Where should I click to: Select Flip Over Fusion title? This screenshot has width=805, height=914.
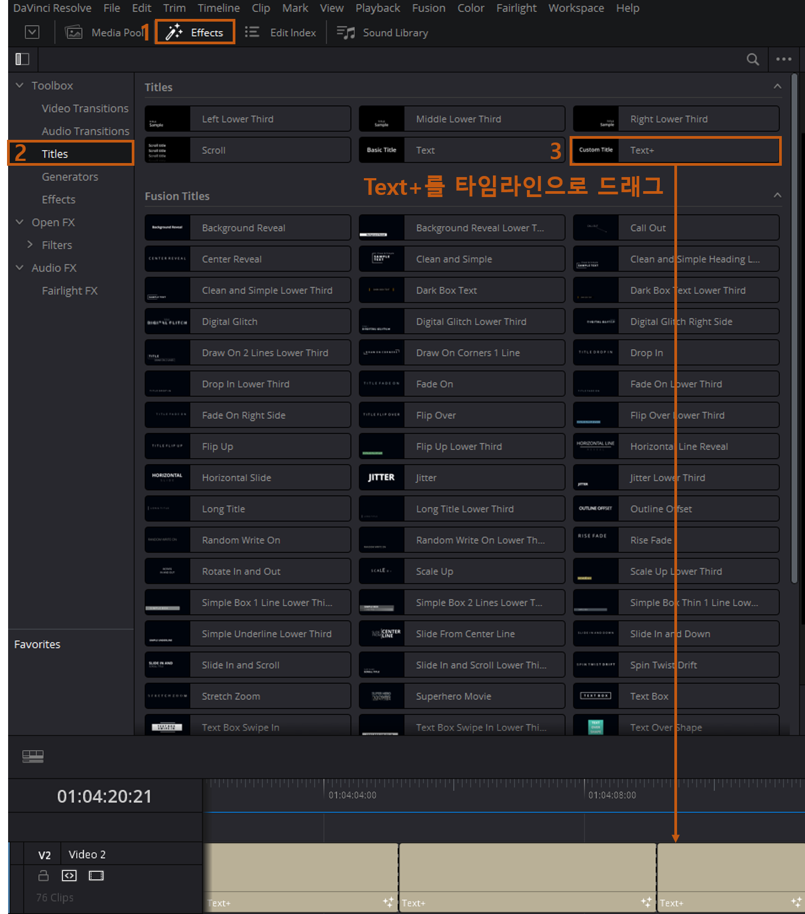[462, 415]
